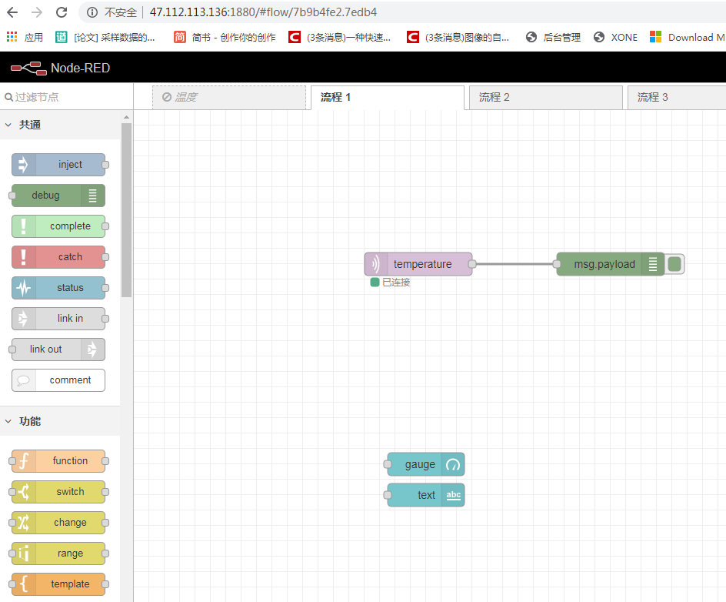Select the debug node in the palette

[58, 195]
